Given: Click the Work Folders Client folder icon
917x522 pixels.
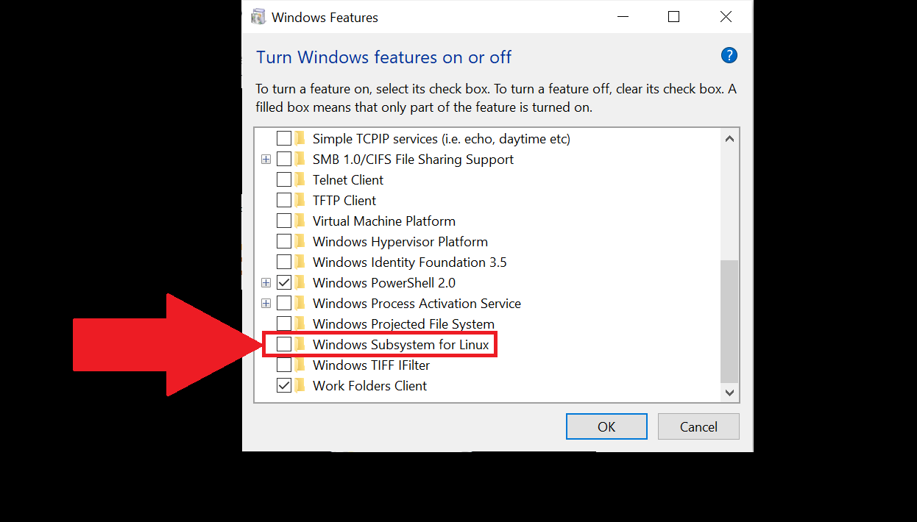Looking at the screenshot, I should (x=300, y=386).
